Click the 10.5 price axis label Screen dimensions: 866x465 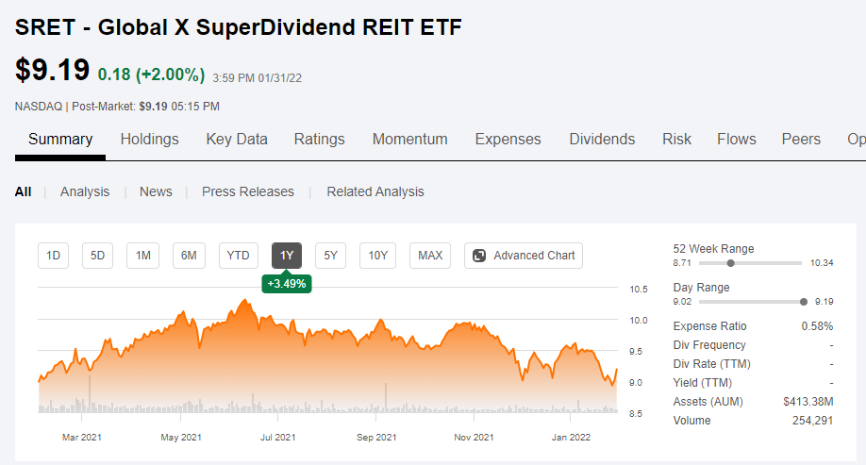[x=639, y=290]
